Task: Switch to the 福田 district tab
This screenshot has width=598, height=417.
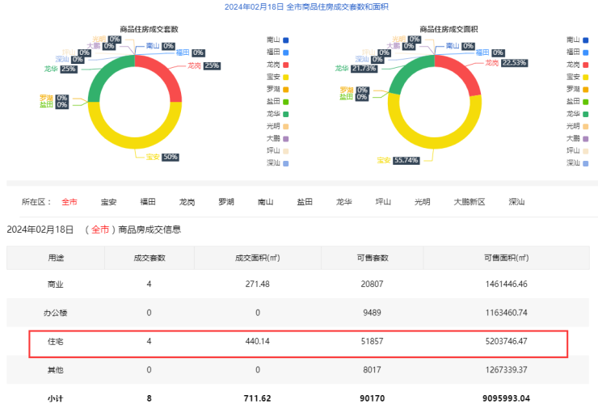Action: click(148, 202)
